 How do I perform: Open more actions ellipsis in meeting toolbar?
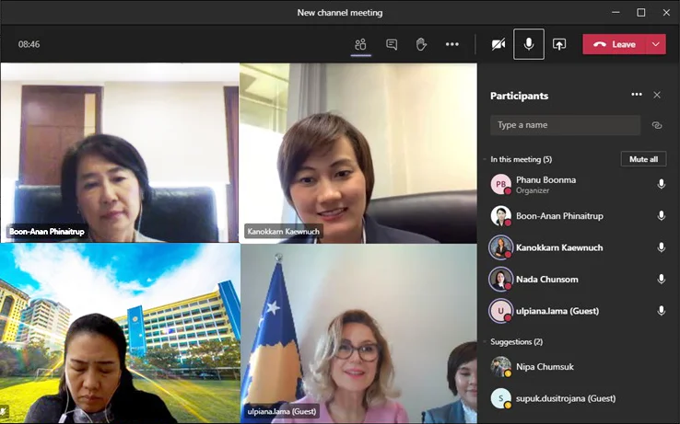tap(451, 44)
